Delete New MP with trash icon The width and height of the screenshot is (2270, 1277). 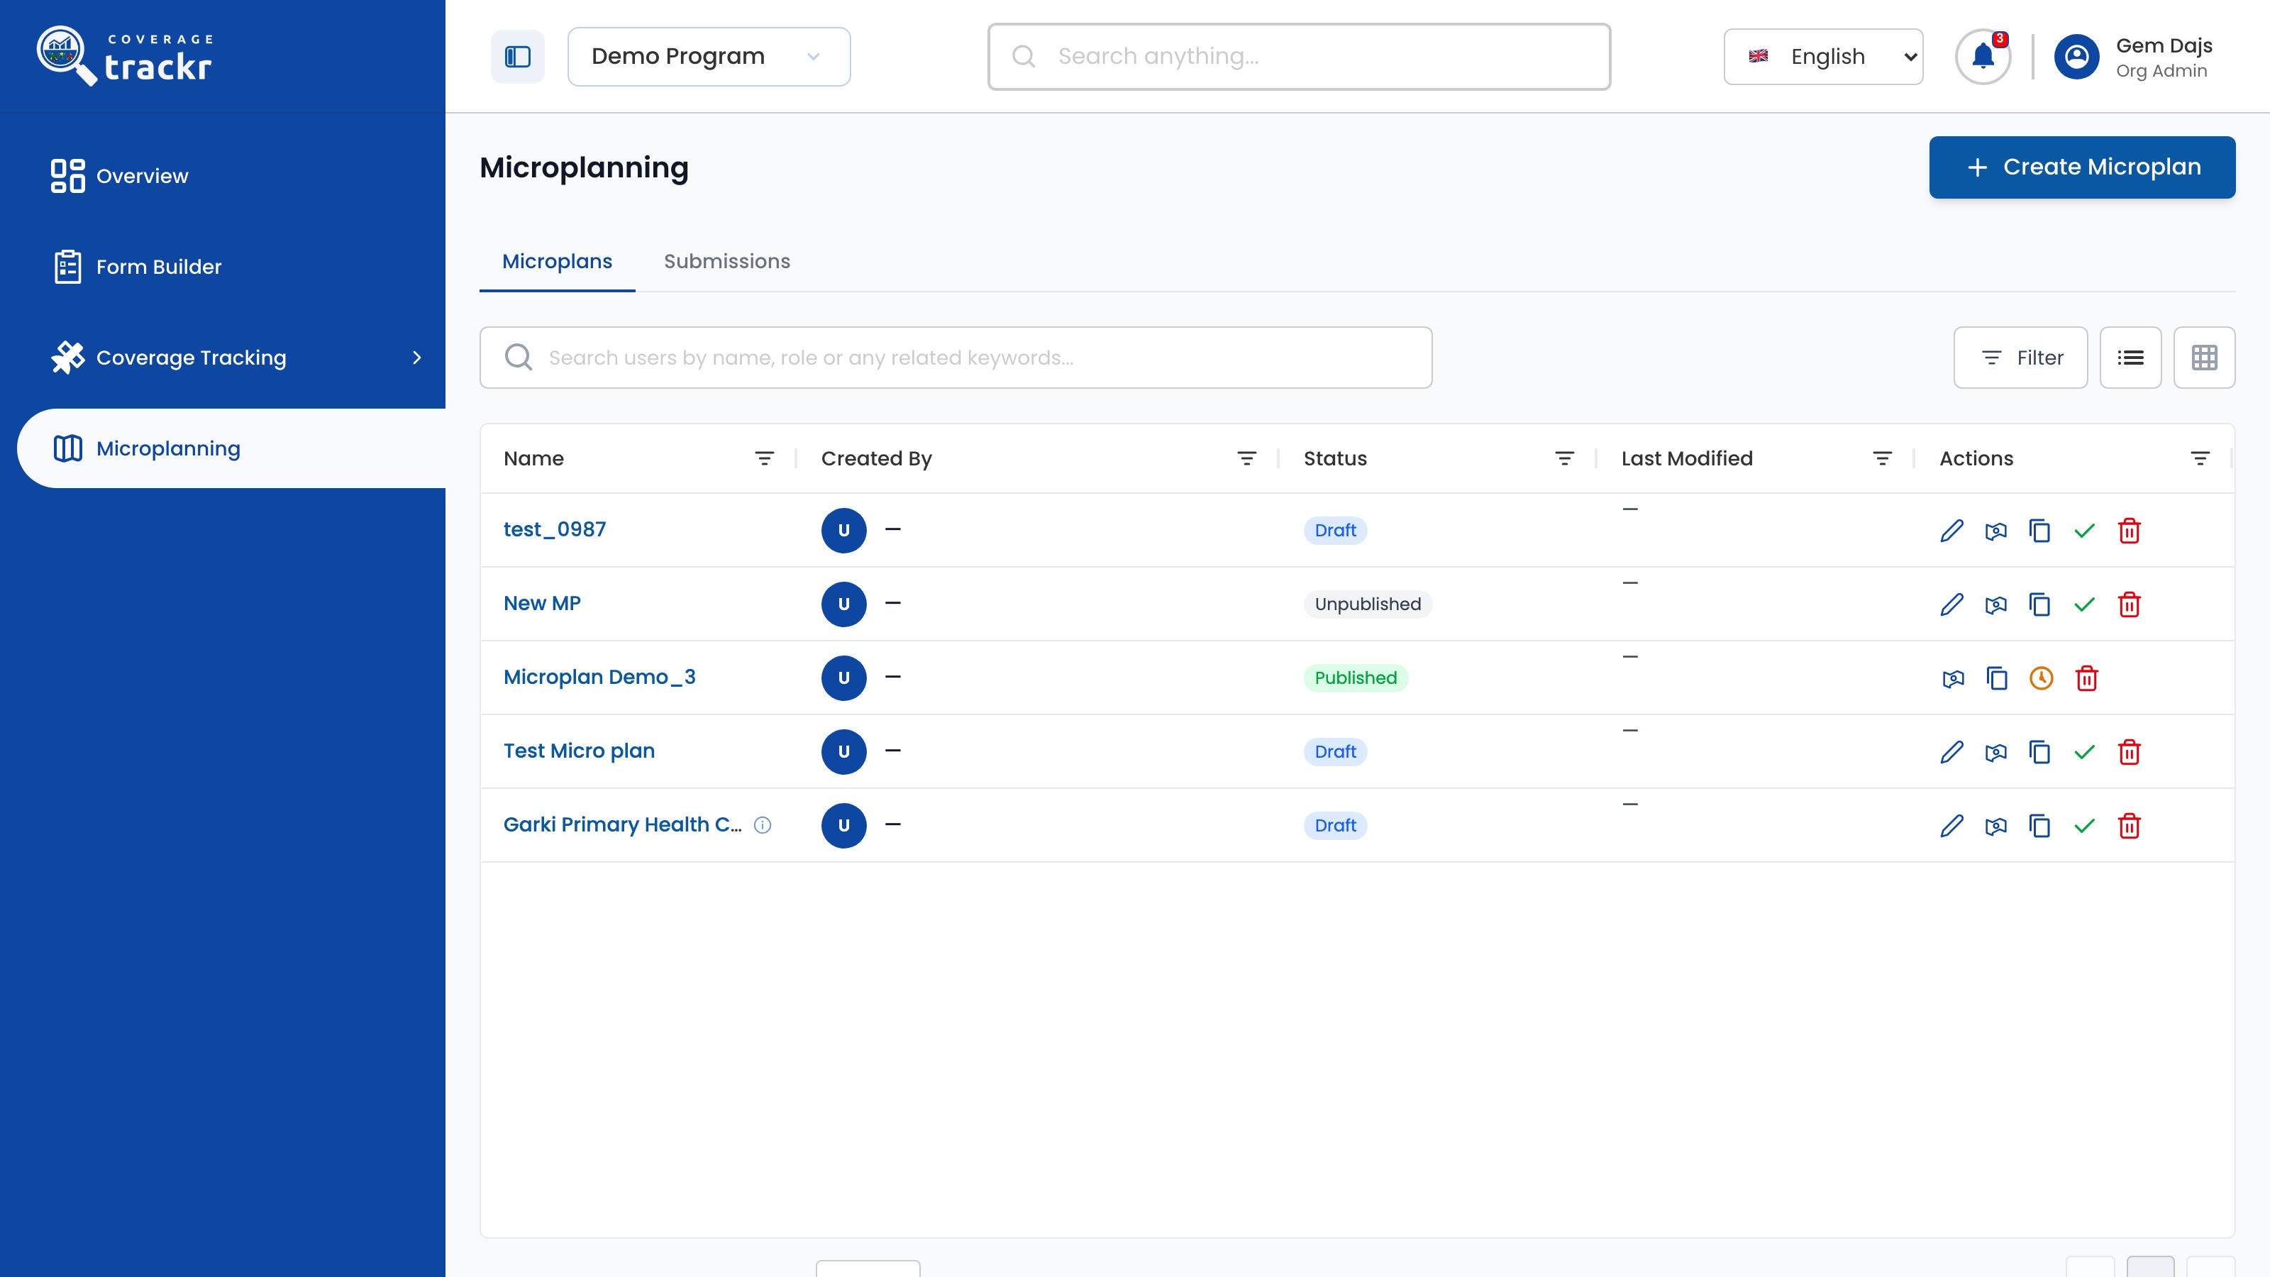pos(2129,604)
